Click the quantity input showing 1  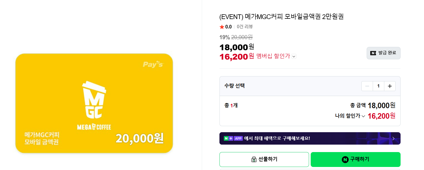click(x=378, y=86)
